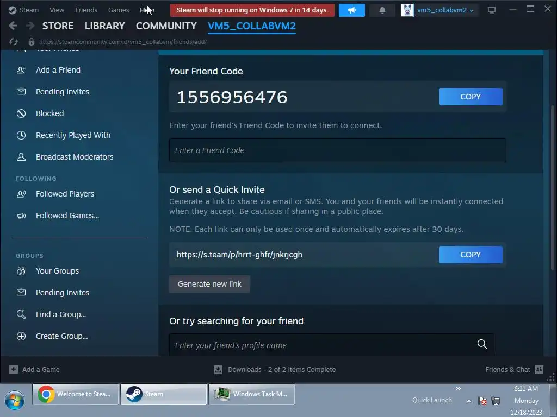This screenshot has height=417, width=557.
Task: Click Add a Game at bottom left
Action: click(34, 369)
